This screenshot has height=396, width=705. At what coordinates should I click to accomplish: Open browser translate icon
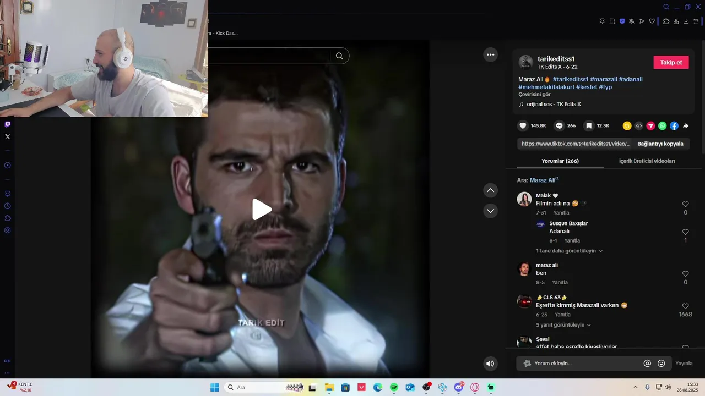(632, 21)
